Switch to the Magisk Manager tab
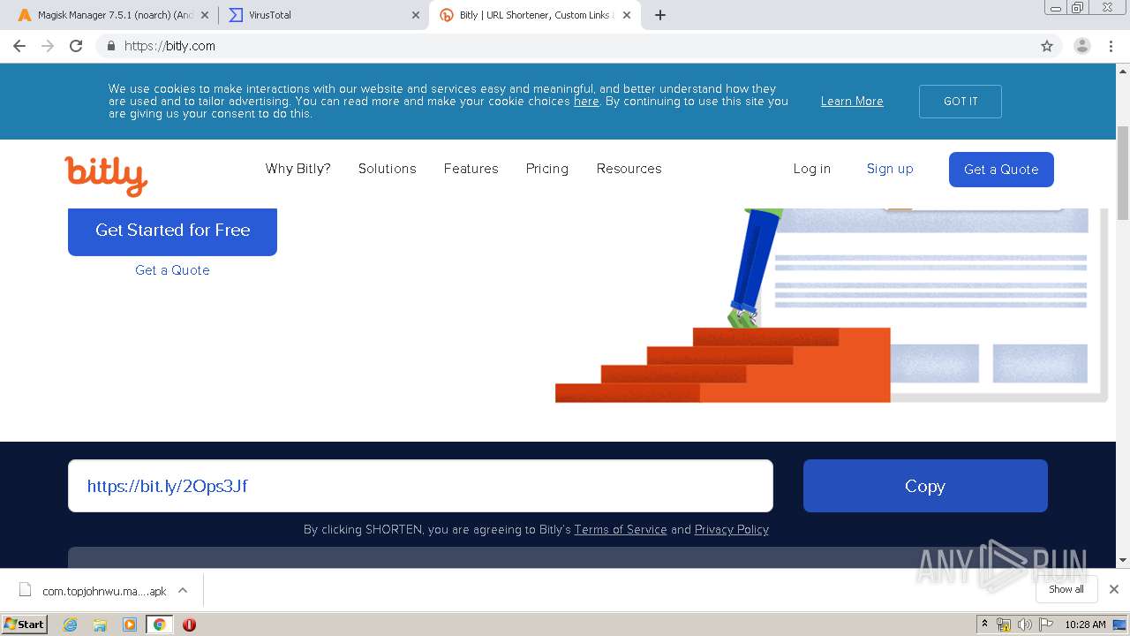The width and height of the screenshot is (1130, 636). (112, 15)
